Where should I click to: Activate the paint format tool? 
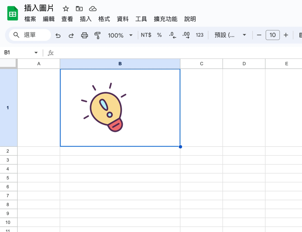[97, 35]
